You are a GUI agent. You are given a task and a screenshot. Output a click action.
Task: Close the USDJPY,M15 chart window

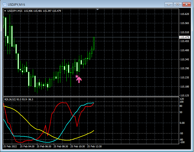pos(186,4)
